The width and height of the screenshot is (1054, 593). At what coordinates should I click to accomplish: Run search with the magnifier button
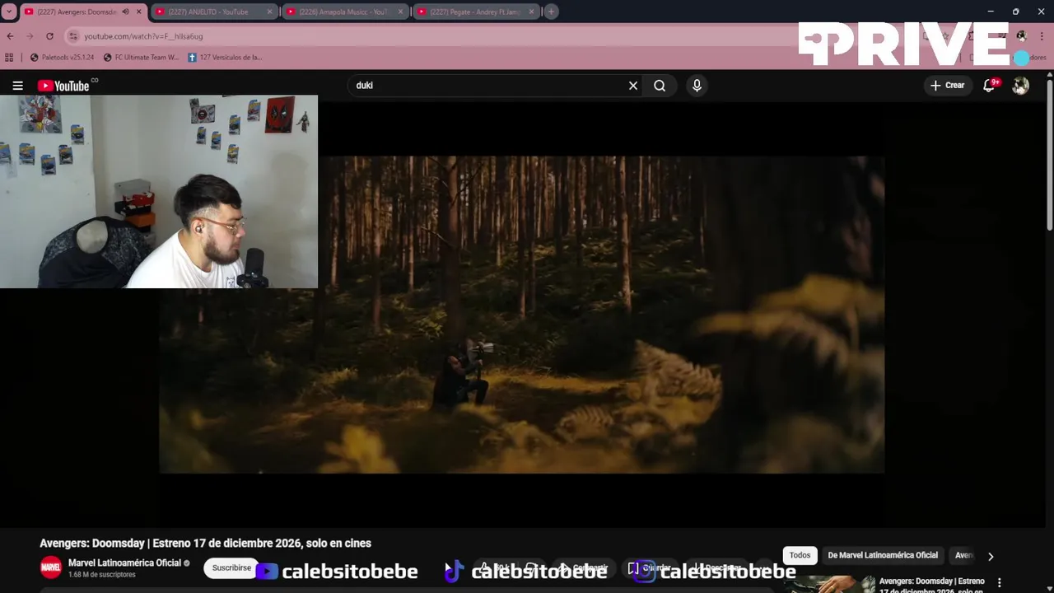pos(660,86)
